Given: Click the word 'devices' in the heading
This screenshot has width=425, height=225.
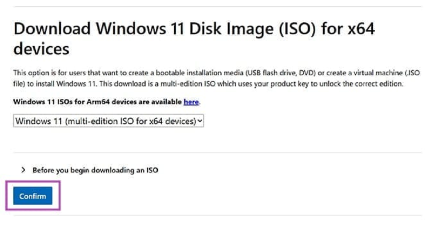Looking at the screenshot, I should 41,49.
